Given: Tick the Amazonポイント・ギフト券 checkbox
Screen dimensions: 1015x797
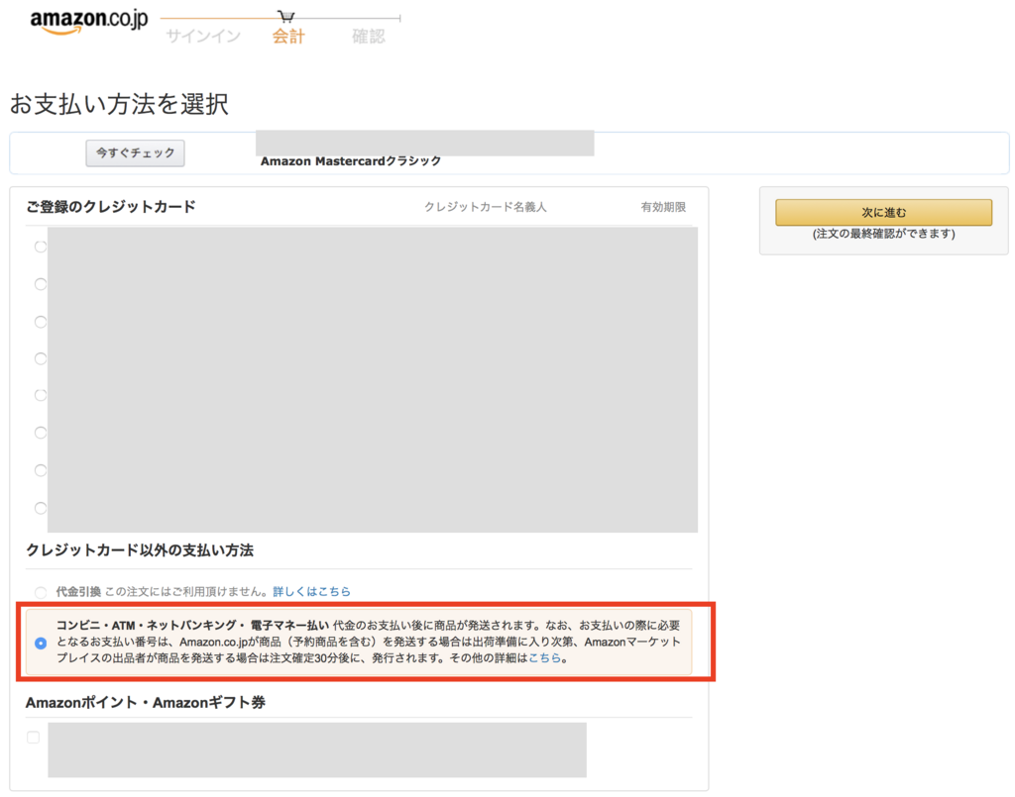Looking at the screenshot, I should click(33, 738).
